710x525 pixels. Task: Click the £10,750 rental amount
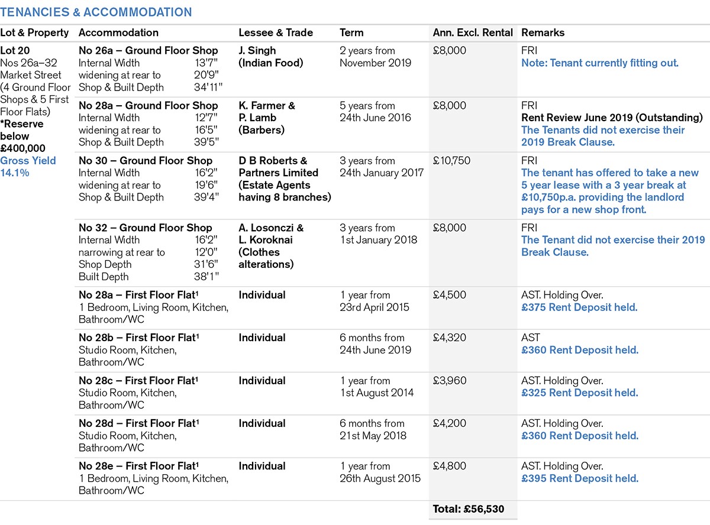click(x=454, y=161)
